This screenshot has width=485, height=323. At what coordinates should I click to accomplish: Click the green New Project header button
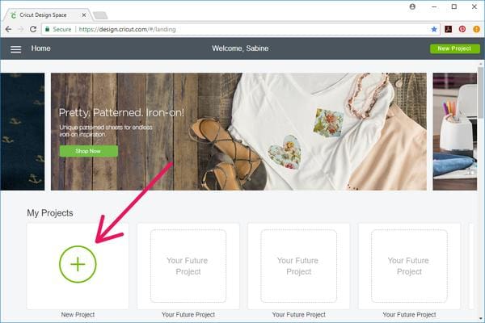pyautogui.click(x=454, y=48)
